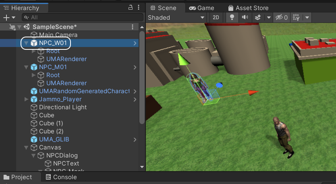This screenshot has width=336, height=184.
Task: Select UMARenderer under NPC_M01
Action: pyautogui.click(x=66, y=83)
